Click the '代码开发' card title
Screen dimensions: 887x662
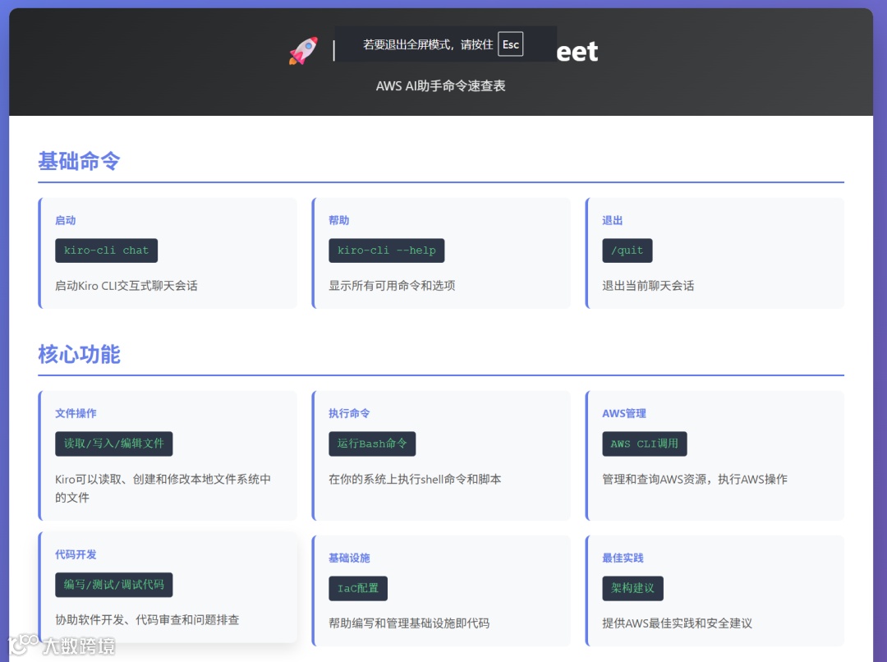click(76, 554)
